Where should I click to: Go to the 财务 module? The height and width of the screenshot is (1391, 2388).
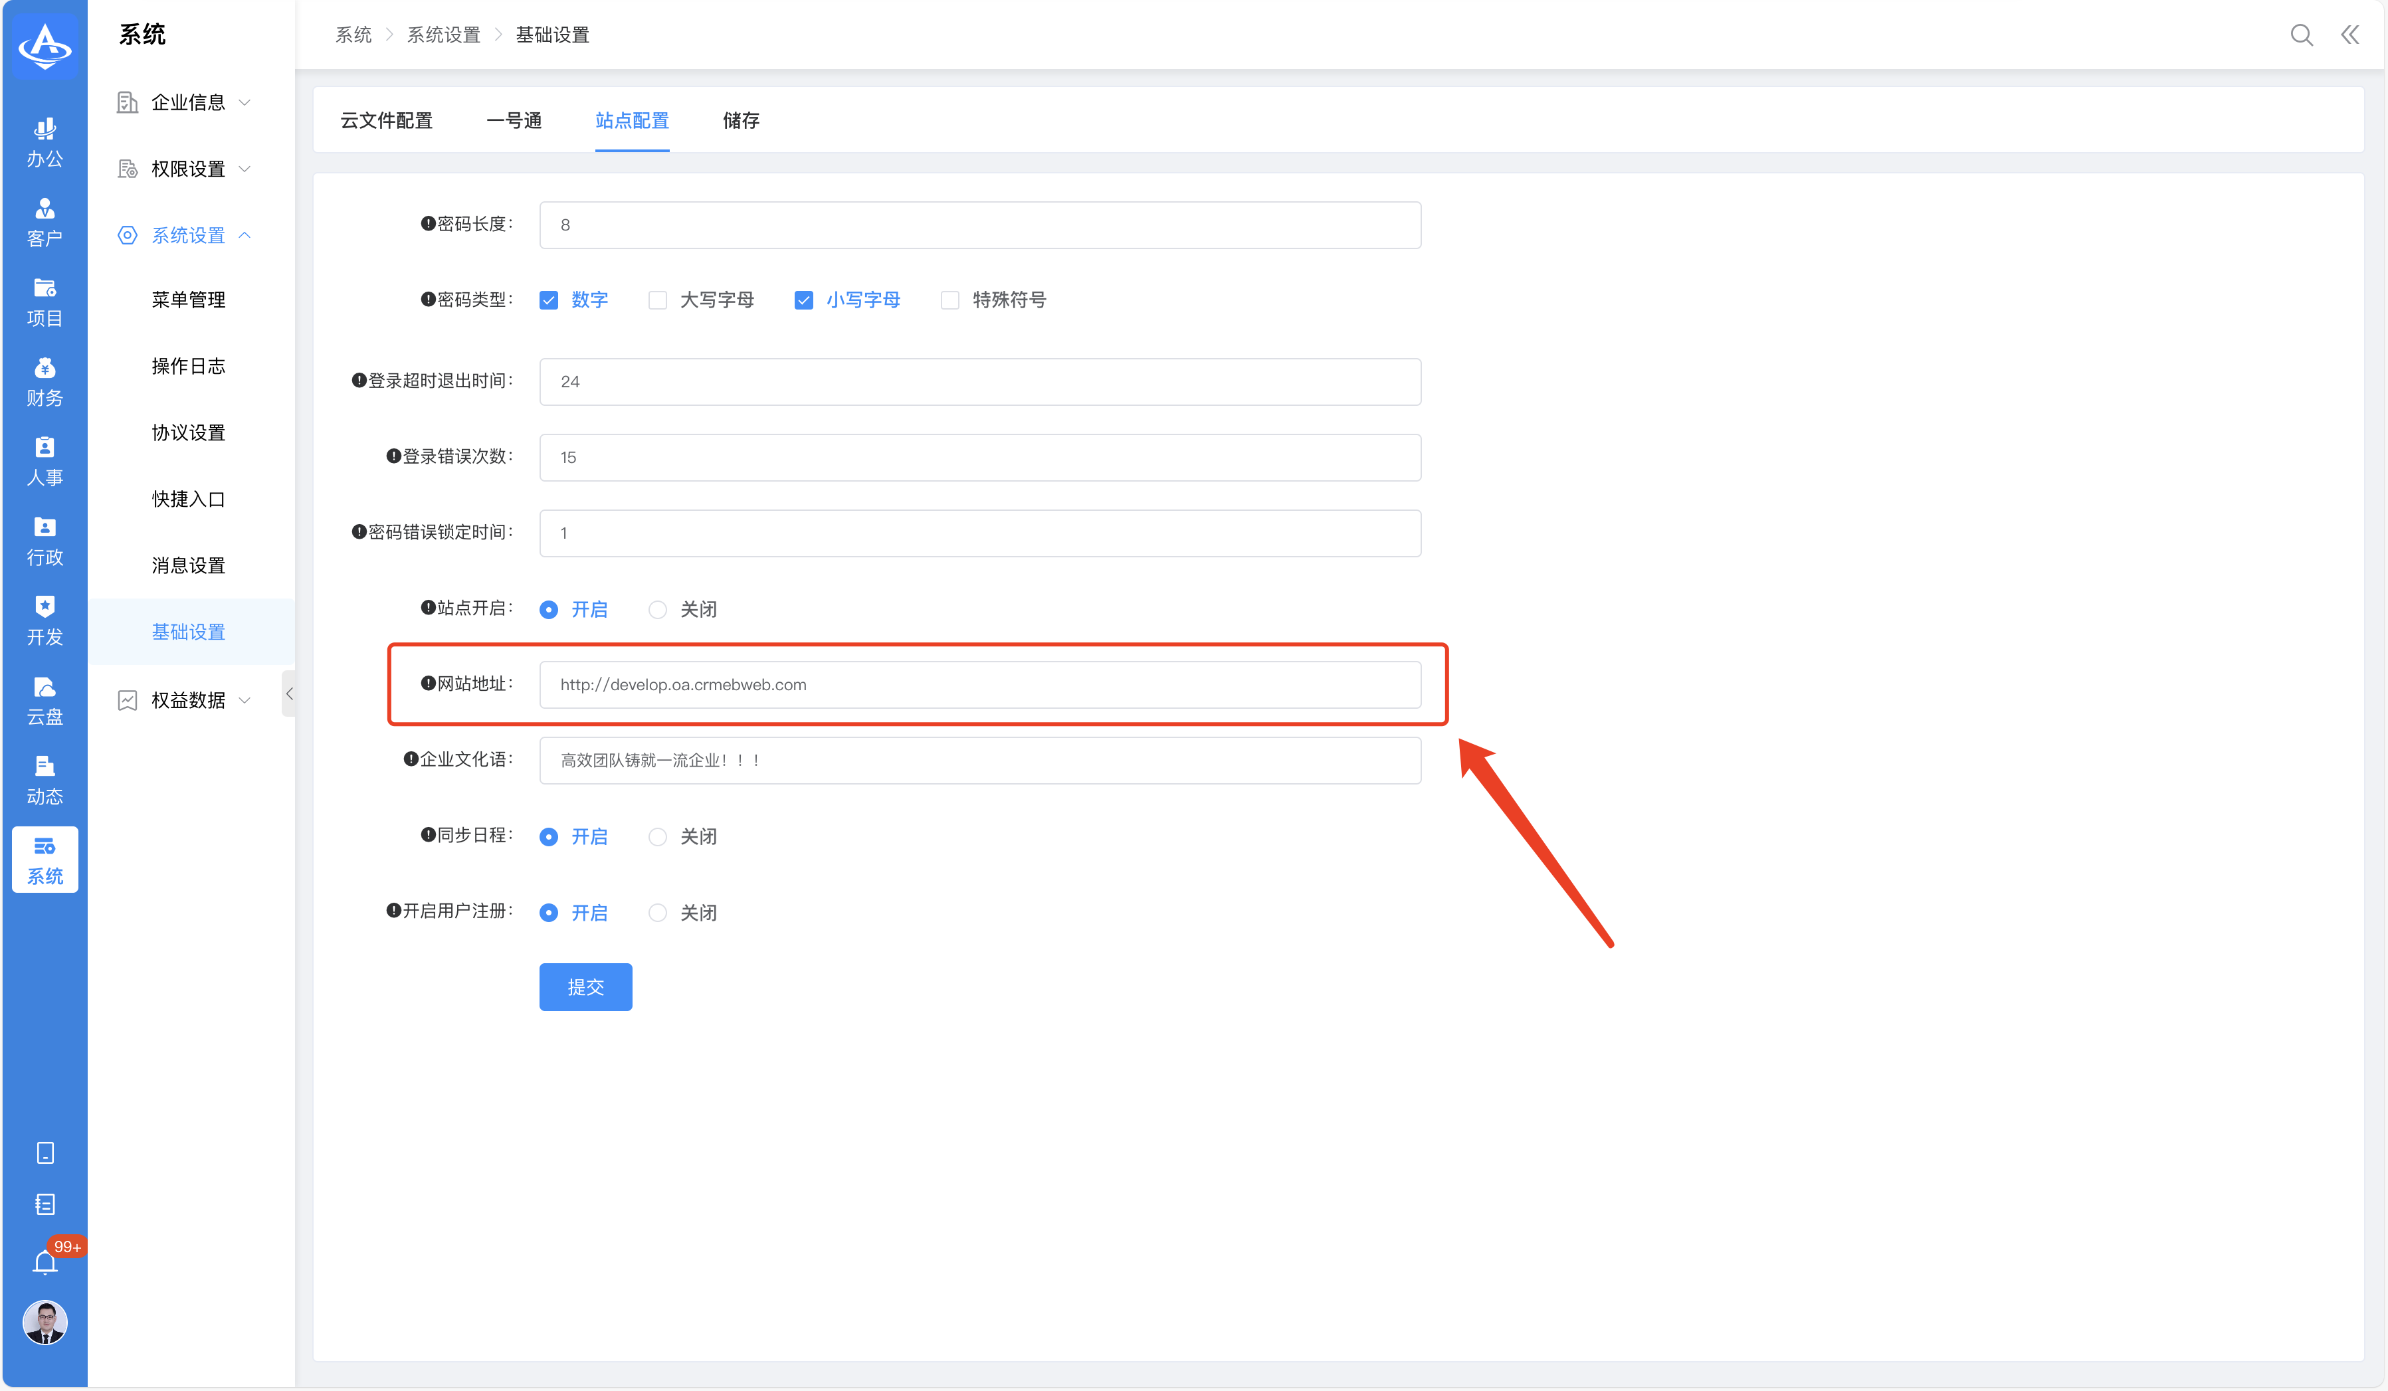coord(45,382)
